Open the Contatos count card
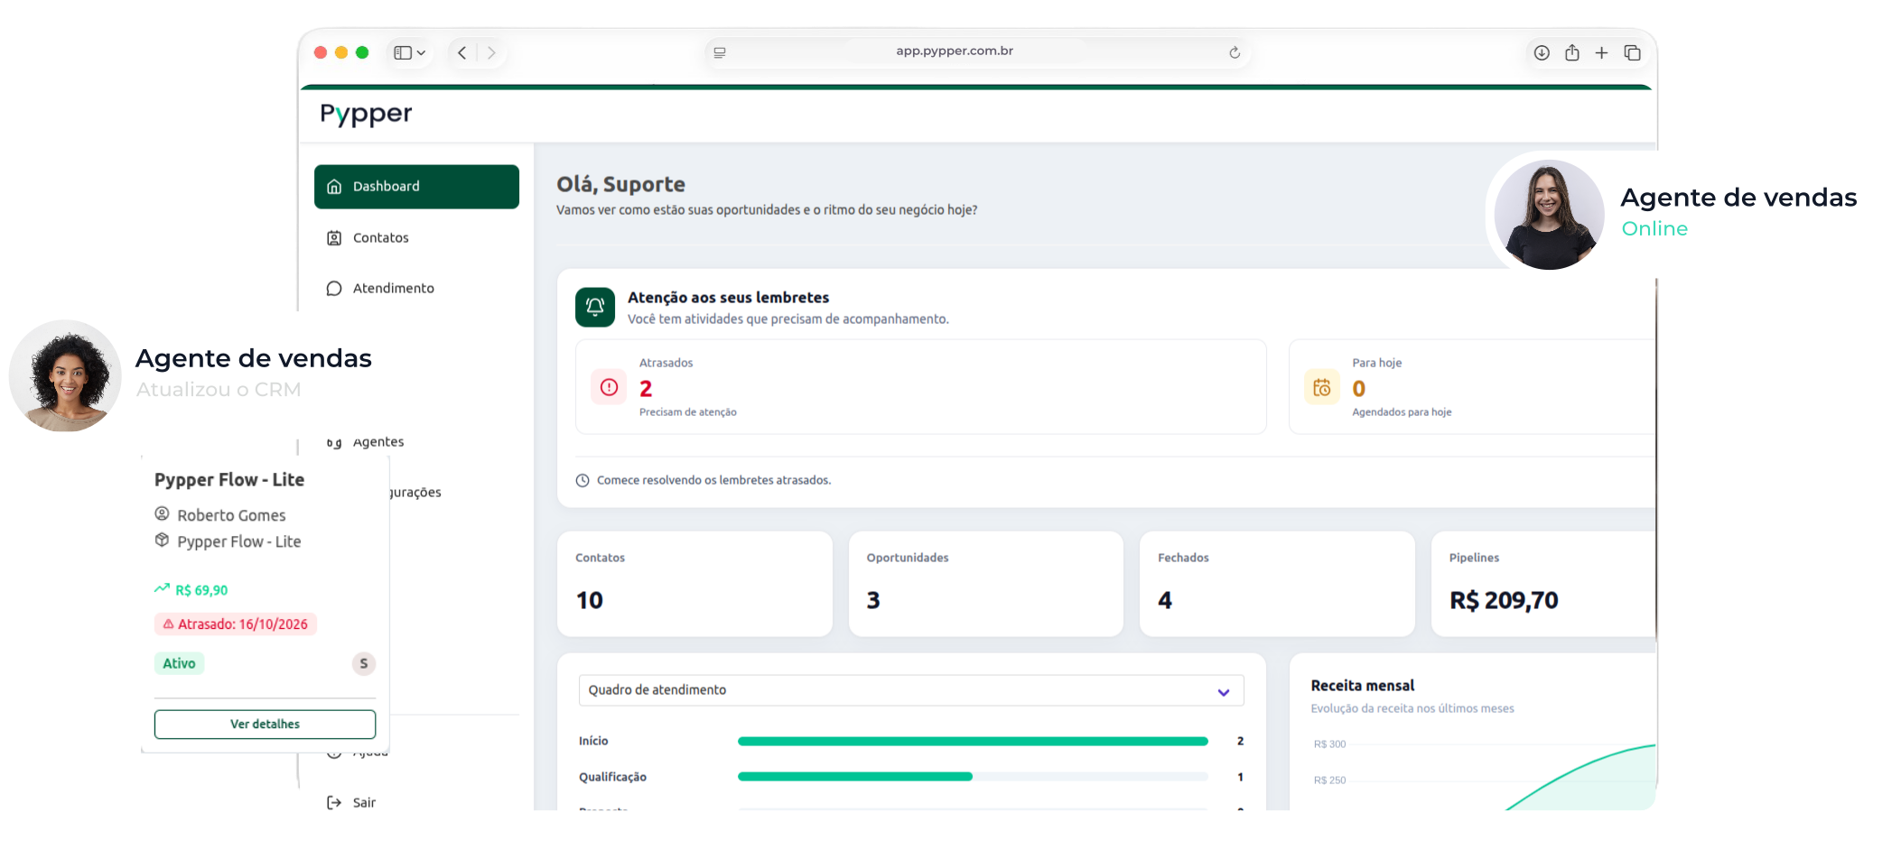 (694, 584)
